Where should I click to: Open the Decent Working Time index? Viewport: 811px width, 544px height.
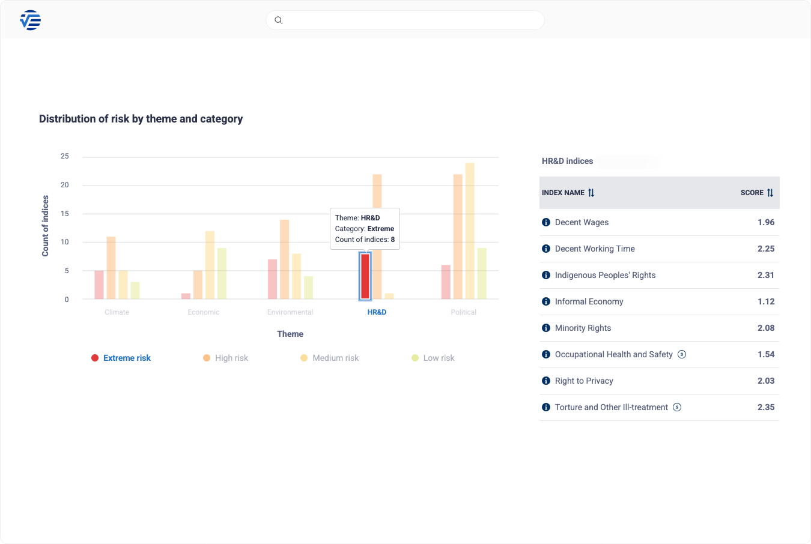(595, 249)
